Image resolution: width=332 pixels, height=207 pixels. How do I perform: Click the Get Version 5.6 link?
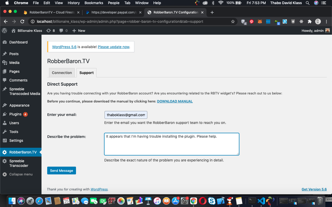click(x=314, y=189)
